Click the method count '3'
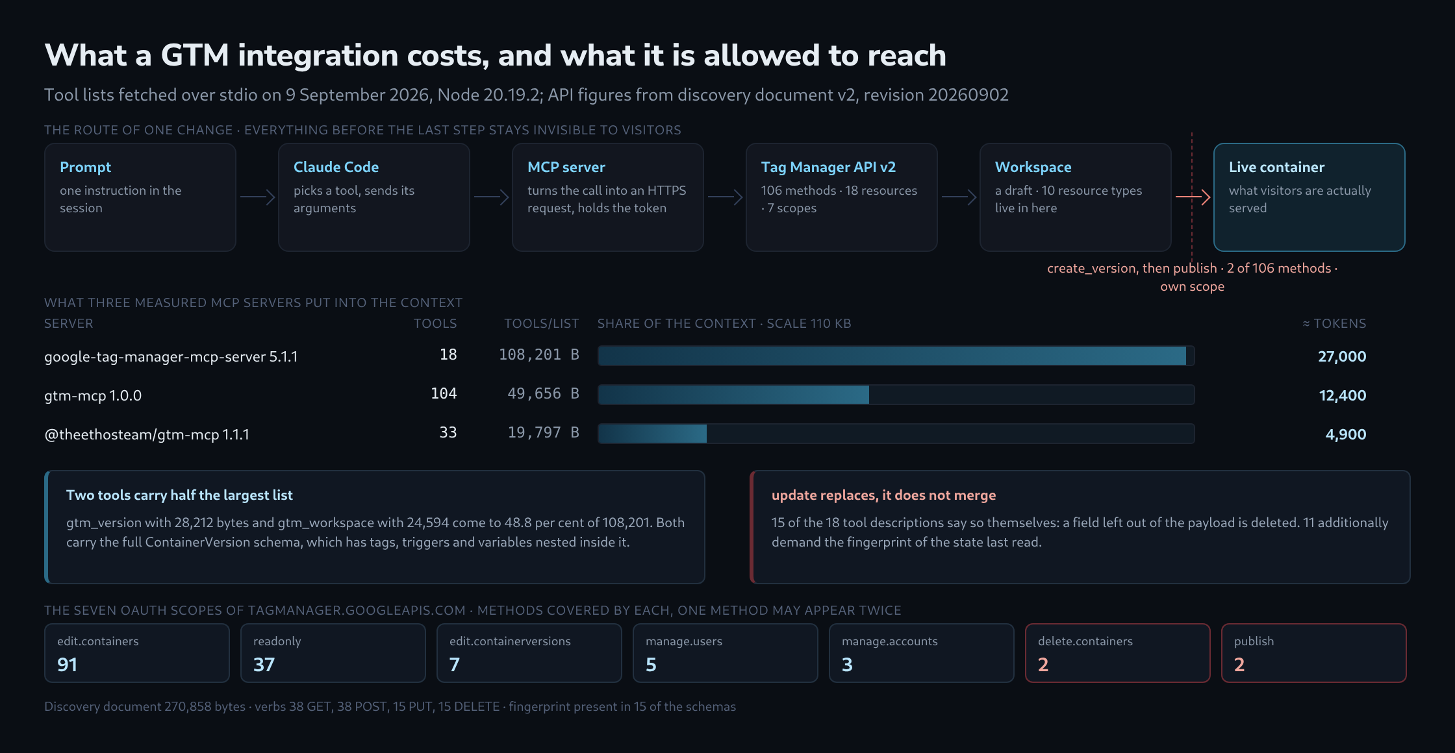The height and width of the screenshot is (753, 1455). tap(847, 665)
